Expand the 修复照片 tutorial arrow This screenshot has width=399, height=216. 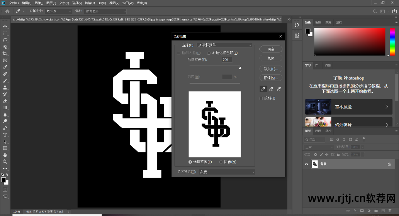[x=387, y=125]
